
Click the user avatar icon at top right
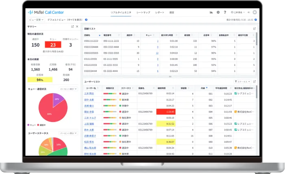click(255, 13)
